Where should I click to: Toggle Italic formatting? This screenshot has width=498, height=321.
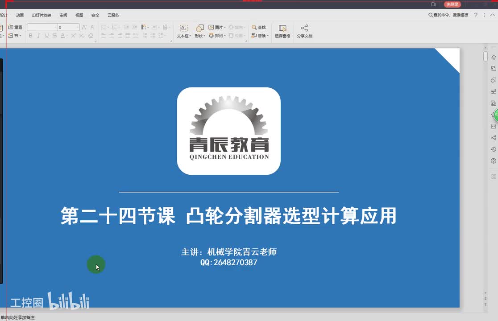tap(38, 36)
